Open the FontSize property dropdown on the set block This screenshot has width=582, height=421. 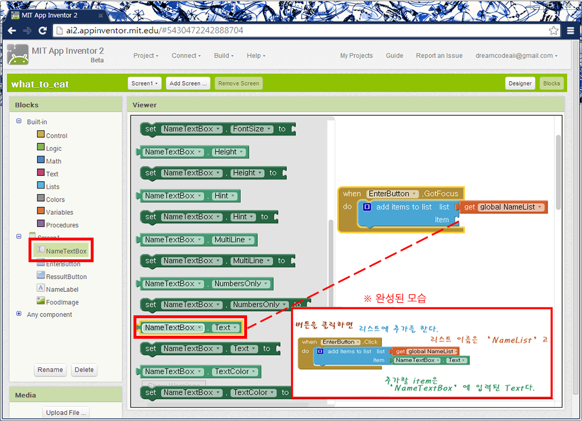(252, 129)
